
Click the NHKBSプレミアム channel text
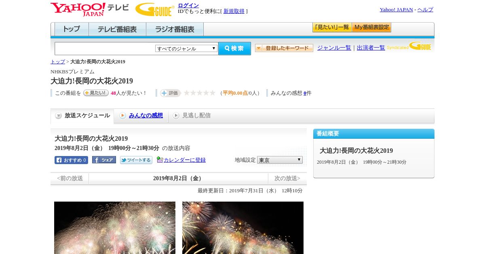click(x=72, y=72)
